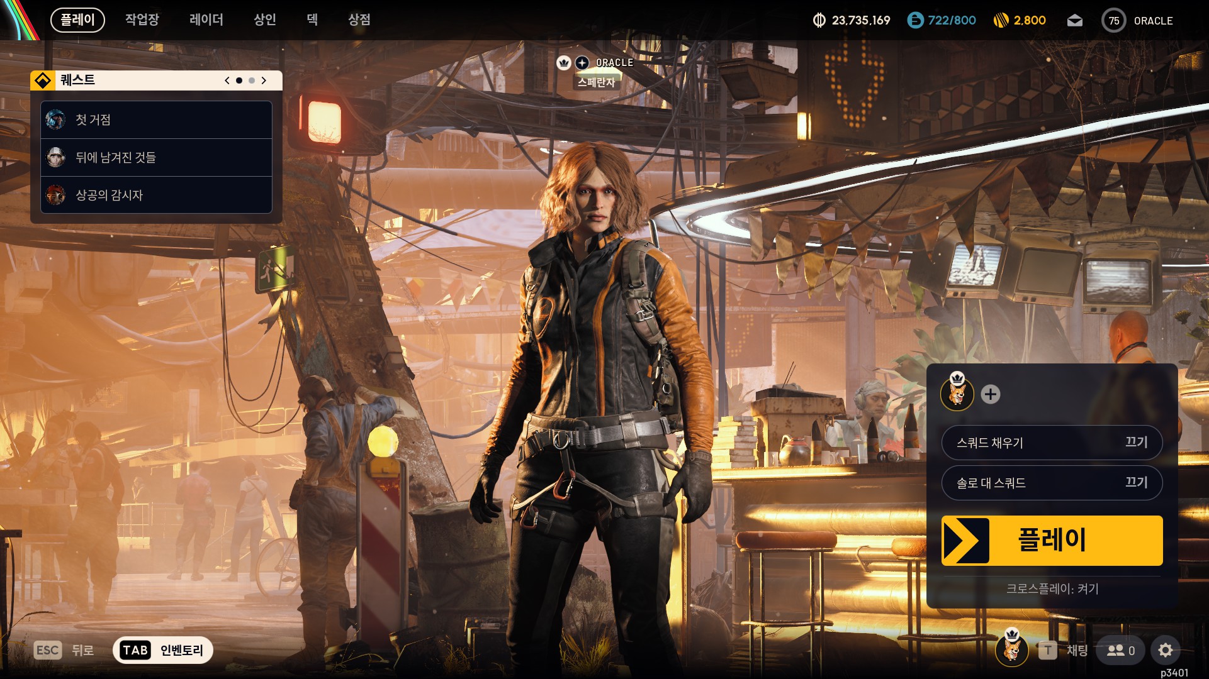The image size is (1209, 679).
Task: Click the gold coin currency icon 2,800
Action: pos(1001,21)
